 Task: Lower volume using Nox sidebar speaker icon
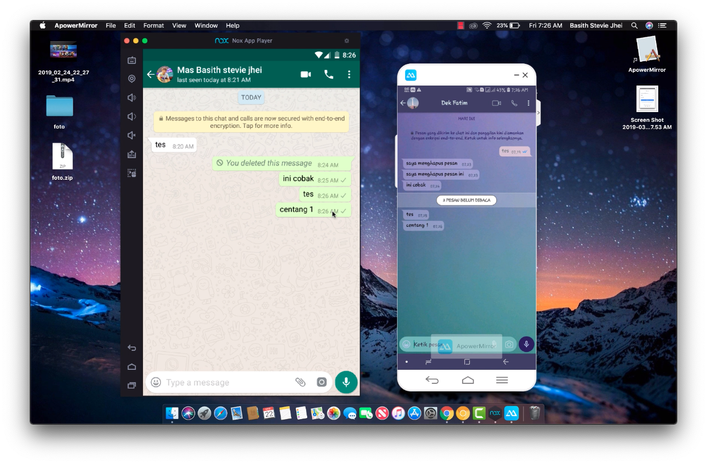coord(132,116)
